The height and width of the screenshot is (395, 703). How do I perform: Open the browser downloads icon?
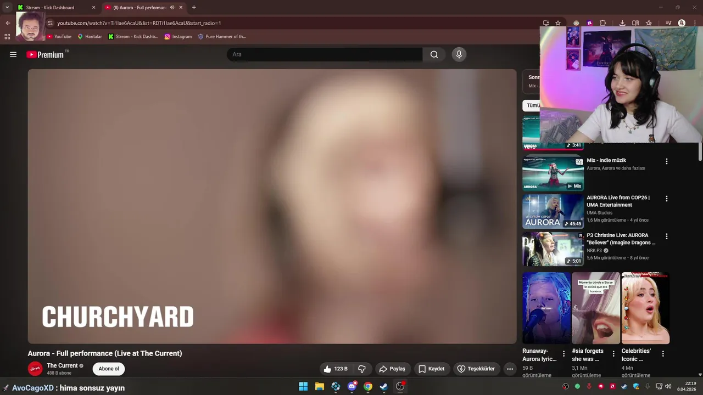pos(622,23)
